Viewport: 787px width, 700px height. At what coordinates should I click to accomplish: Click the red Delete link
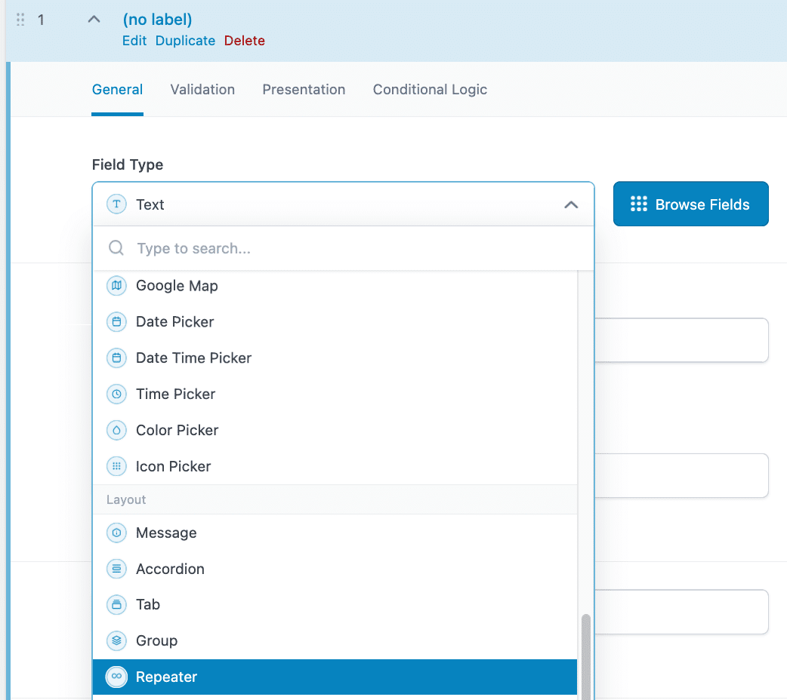pyautogui.click(x=245, y=41)
